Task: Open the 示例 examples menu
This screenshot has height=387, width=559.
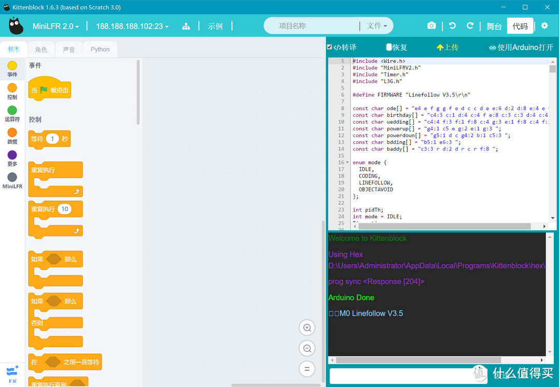Action: point(215,26)
